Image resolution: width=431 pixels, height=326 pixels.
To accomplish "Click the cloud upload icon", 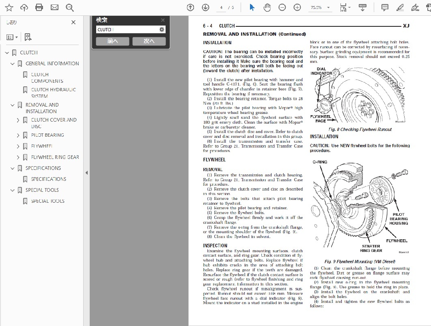I will coord(24,7).
